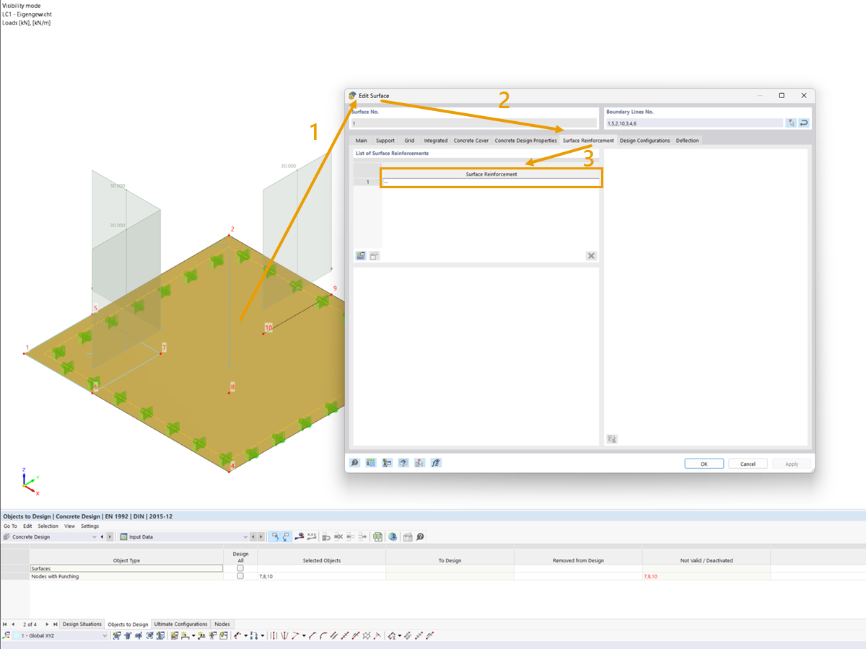Image resolution: width=866 pixels, height=649 pixels.
Task: Go to the last table page arrow
Action: click(x=56, y=624)
